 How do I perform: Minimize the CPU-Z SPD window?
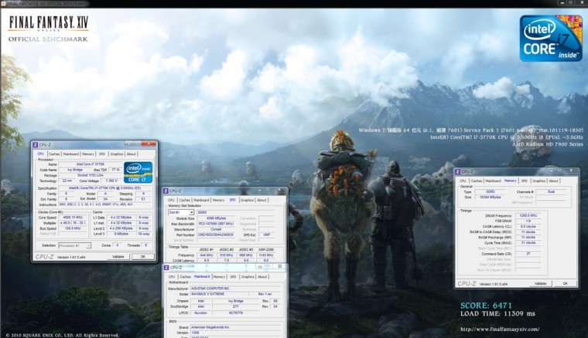(x=259, y=191)
